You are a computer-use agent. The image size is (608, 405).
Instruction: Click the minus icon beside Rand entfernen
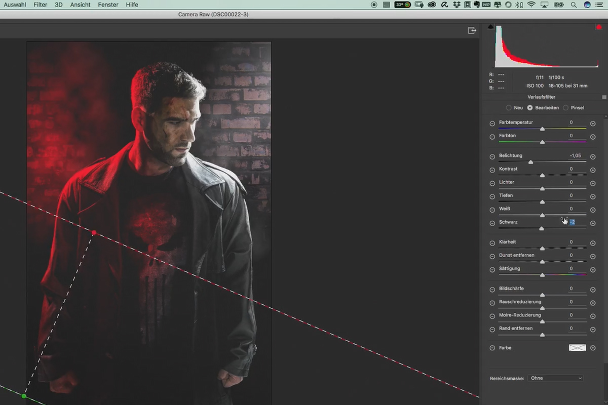[x=492, y=329]
